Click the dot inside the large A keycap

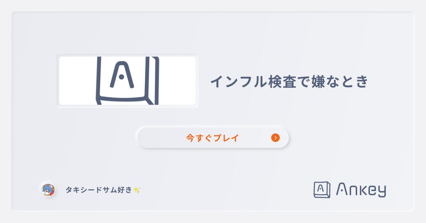pos(122,76)
